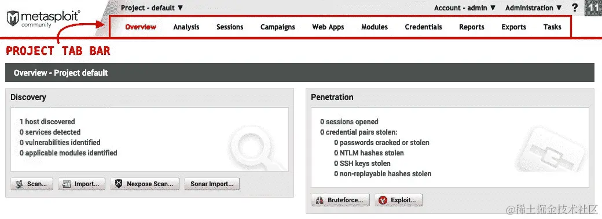
Task: Click '0 sessions opened' line
Action: pyautogui.click(x=349, y=121)
